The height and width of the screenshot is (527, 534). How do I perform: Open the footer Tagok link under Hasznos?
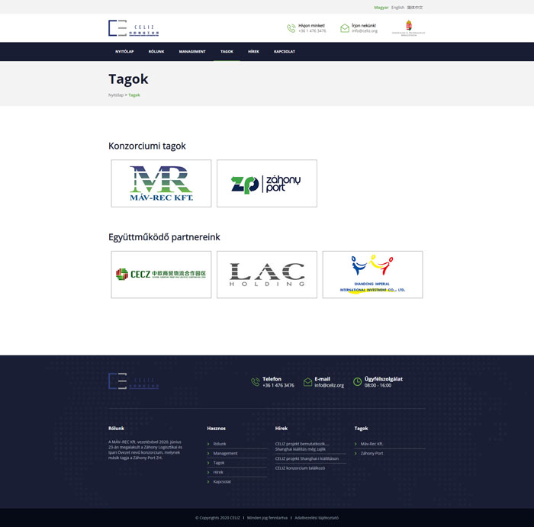(219, 463)
